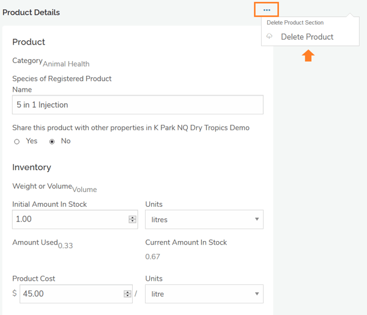Focus the Initial Amount In Stock field
Viewport: 367px width, 315px height.
point(69,219)
